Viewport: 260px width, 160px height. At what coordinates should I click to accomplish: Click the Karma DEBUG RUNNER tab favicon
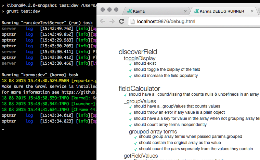click(x=196, y=11)
